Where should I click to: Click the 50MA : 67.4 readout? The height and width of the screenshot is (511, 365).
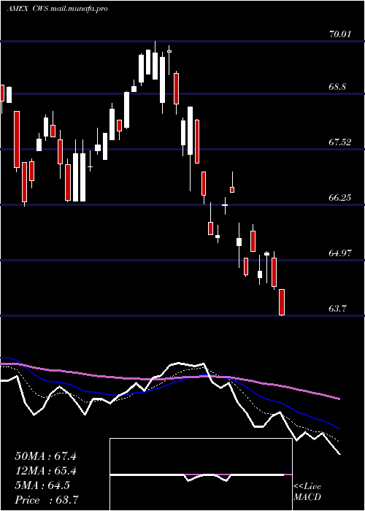point(45,456)
